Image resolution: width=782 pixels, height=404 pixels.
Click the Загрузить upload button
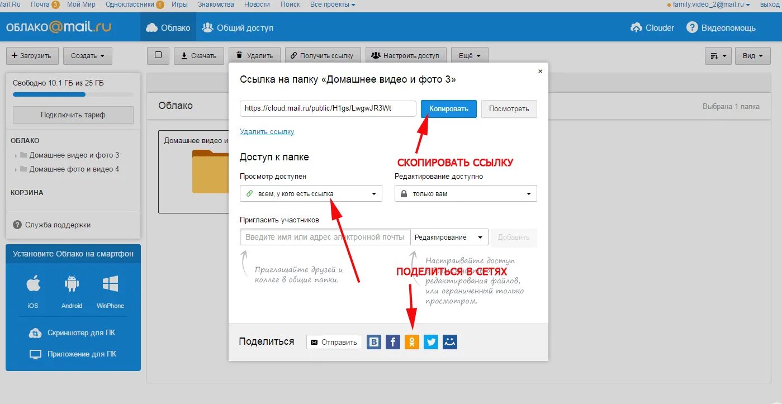[32, 56]
